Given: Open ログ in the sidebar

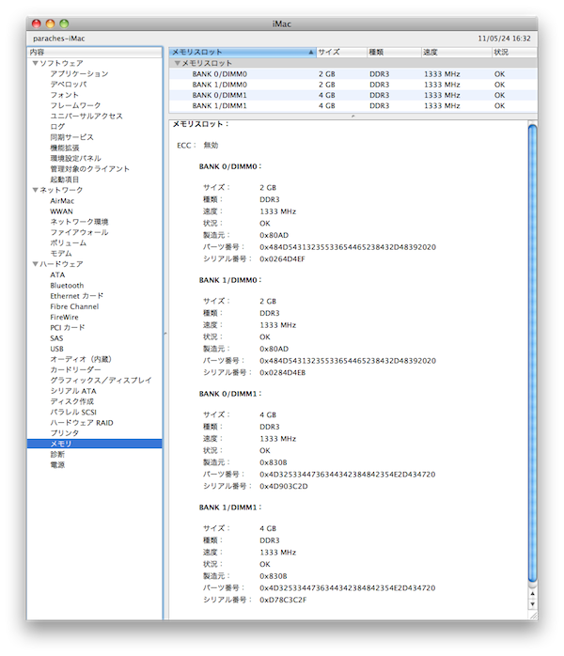Looking at the screenshot, I should [x=57, y=126].
